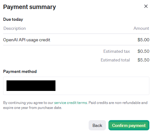Open the service credit terms link
The height and width of the screenshot is (135, 154).
pyautogui.click(x=71, y=103)
